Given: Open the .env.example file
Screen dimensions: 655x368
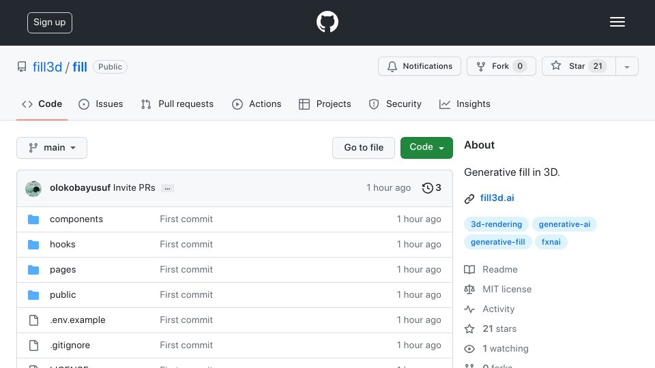Looking at the screenshot, I should pyautogui.click(x=78, y=320).
